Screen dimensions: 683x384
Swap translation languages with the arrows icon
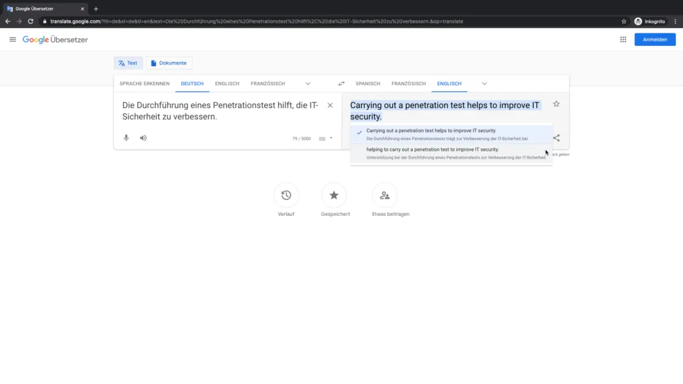pos(341,83)
